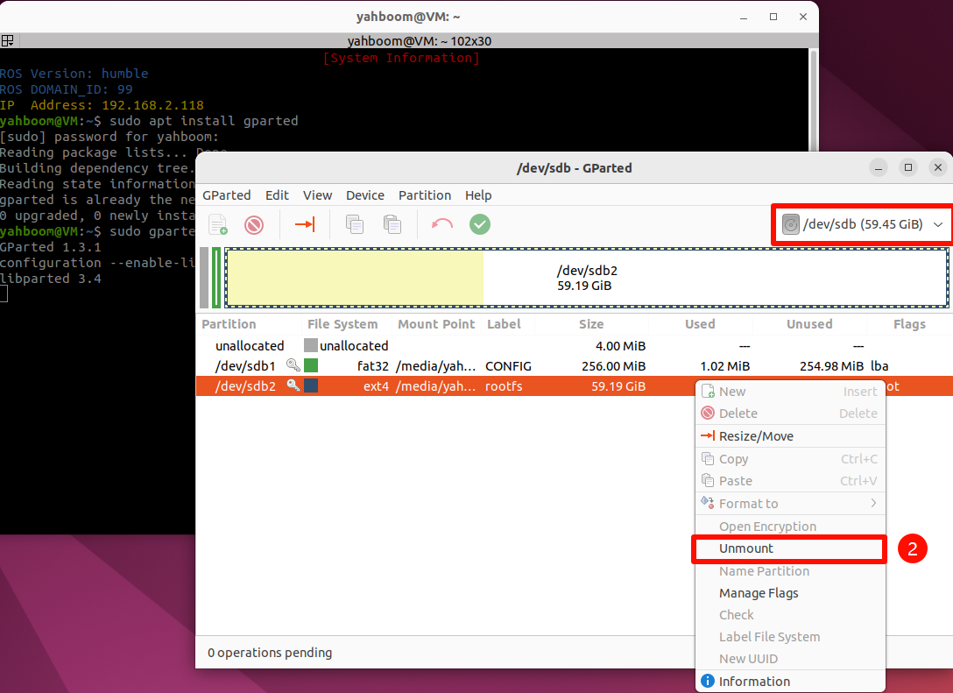Click the terminal tab title yahboom@VM: ~ 102x30
Viewport: 953px width, 693px height.
(x=420, y=41)
